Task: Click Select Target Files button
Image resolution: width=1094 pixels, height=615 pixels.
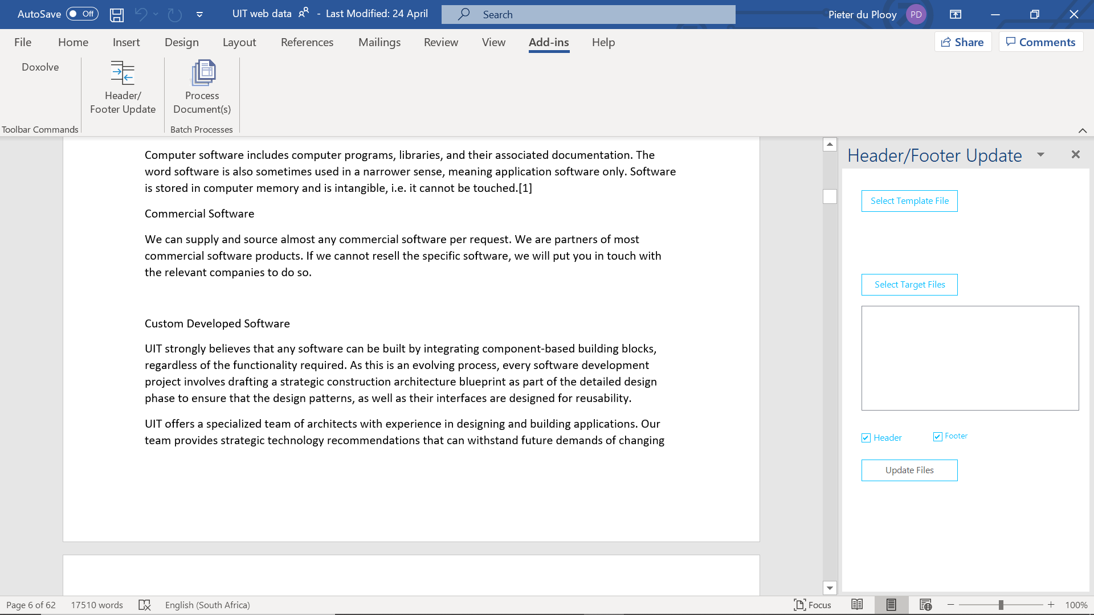Action: tap(909, 285)
